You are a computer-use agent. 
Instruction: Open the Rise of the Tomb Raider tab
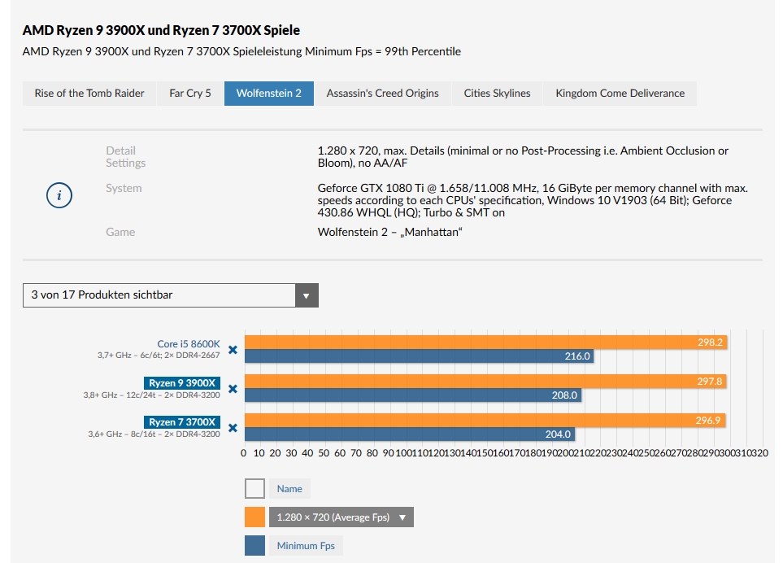(89, 94)
